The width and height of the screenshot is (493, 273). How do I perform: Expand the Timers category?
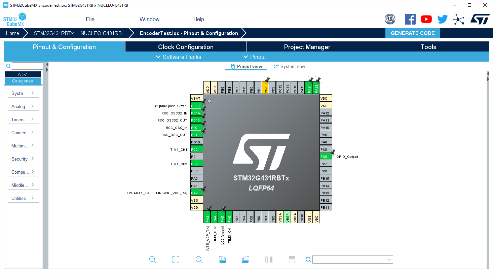(23, 119)
